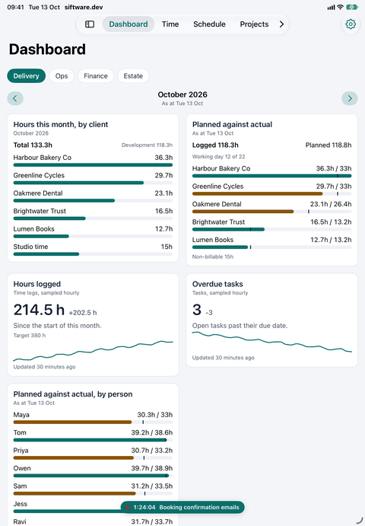Select Priya in planned by person
This screenshot has width=365, height=526.
[21, 450]
